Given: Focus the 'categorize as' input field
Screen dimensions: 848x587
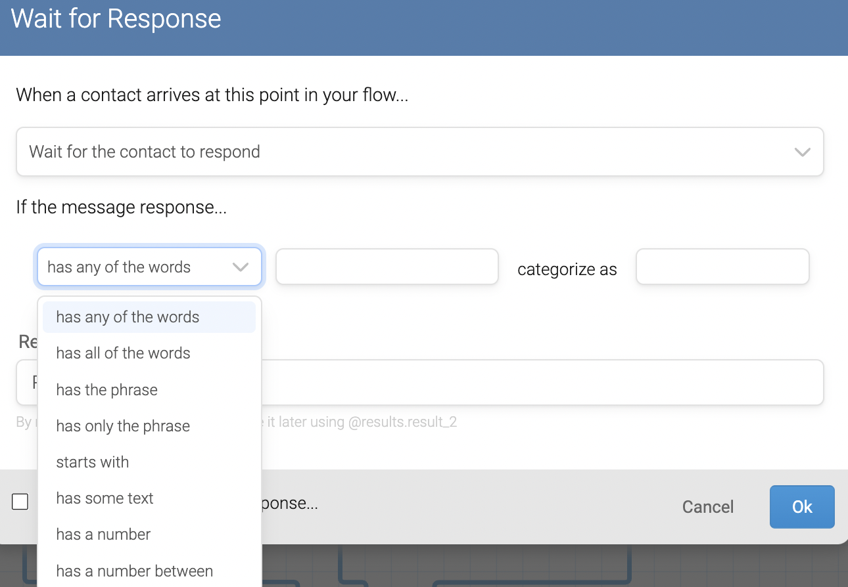Looking at the screenshot, I should [722, 267].
